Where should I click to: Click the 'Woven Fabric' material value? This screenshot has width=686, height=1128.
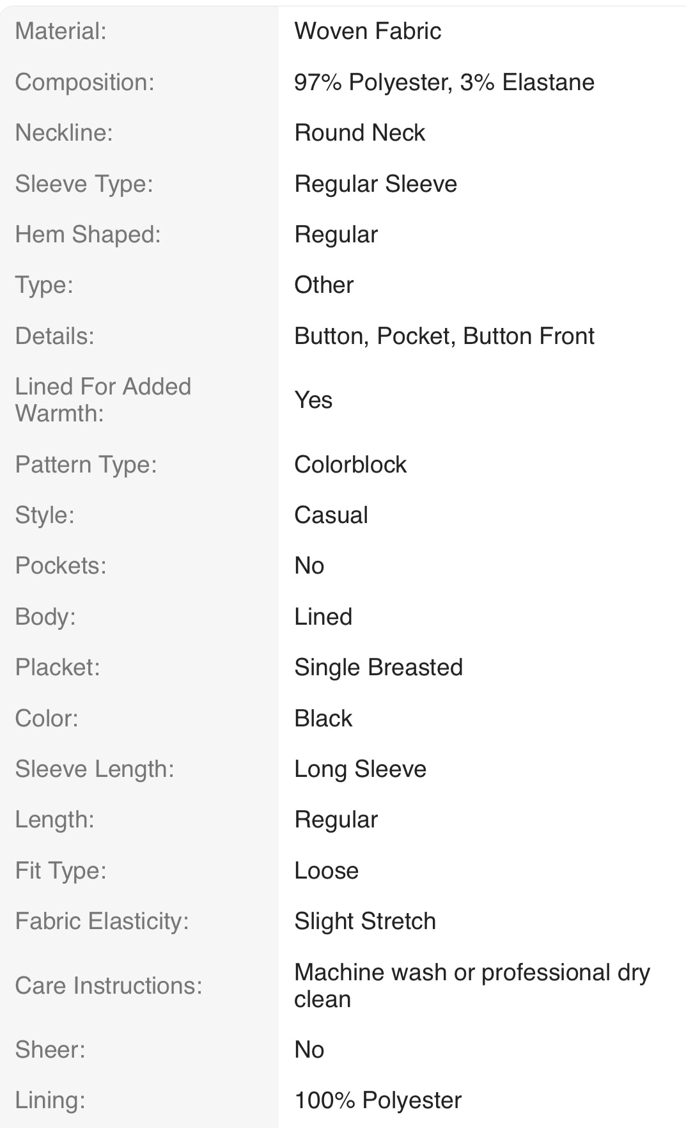[x=368, y=31]
